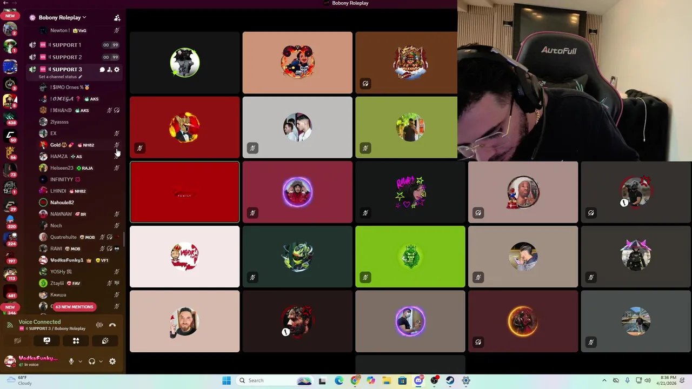Disconnect from voice with hang-up icon
Image resolution: width=692 pixels, height=389 pixels.
point(112,325)
